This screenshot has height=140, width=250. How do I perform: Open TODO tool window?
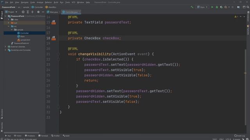[x=18, y=136]
